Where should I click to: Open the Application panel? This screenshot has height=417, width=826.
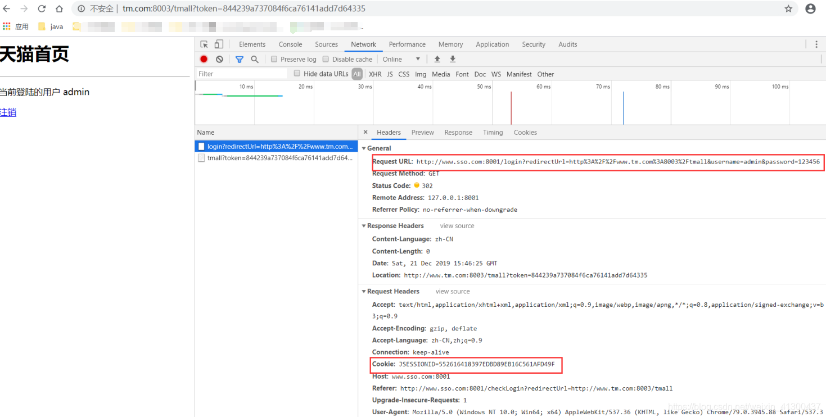coord(492,44)
